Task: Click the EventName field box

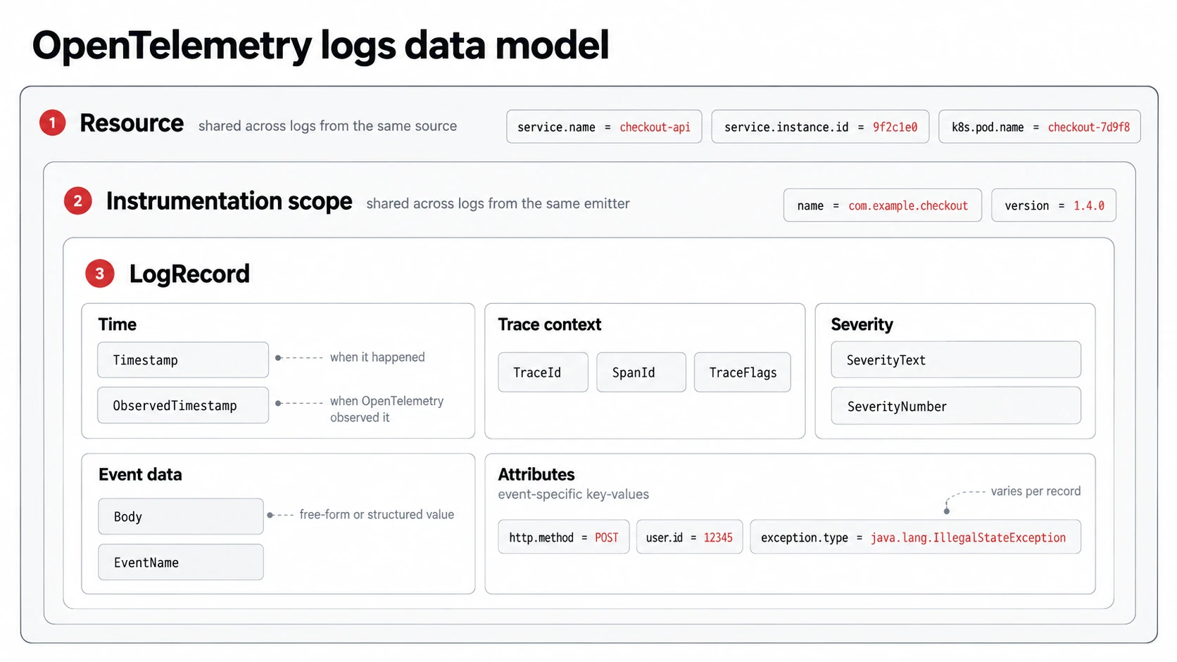Action: (x=181, y=562)
